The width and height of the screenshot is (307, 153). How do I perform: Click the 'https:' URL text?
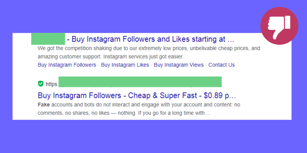tap(52, 84)
